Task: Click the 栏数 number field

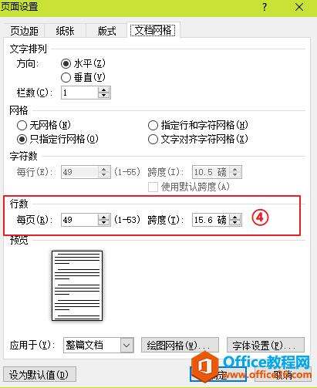Action: [79, 93]
